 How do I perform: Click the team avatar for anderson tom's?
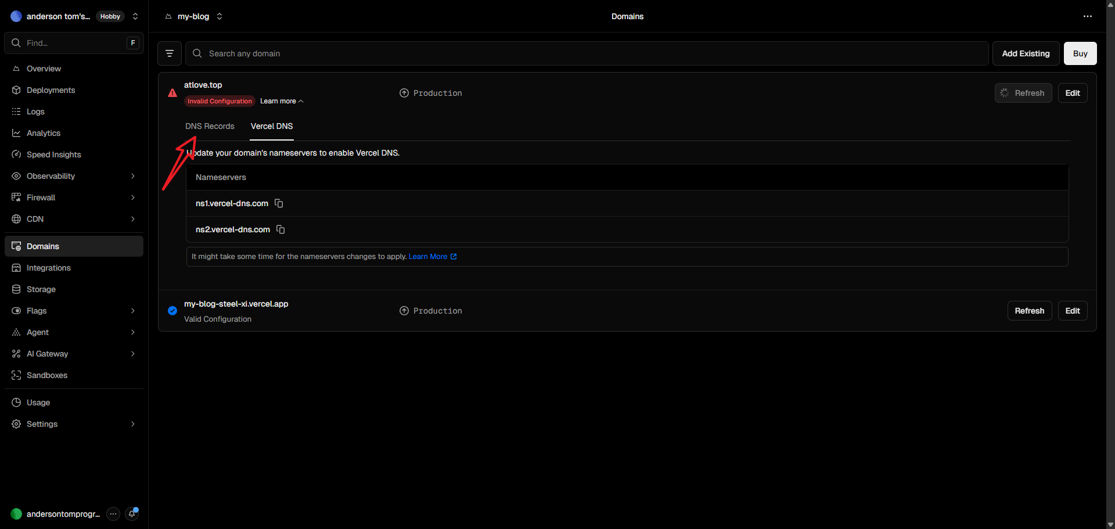[x=16, y=16]
